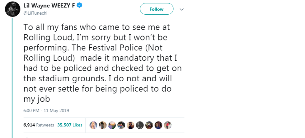Click the seventh liker avatar in the row
Image resolution: width=305 pixels, height=138 pixels.
click(149, 125)
